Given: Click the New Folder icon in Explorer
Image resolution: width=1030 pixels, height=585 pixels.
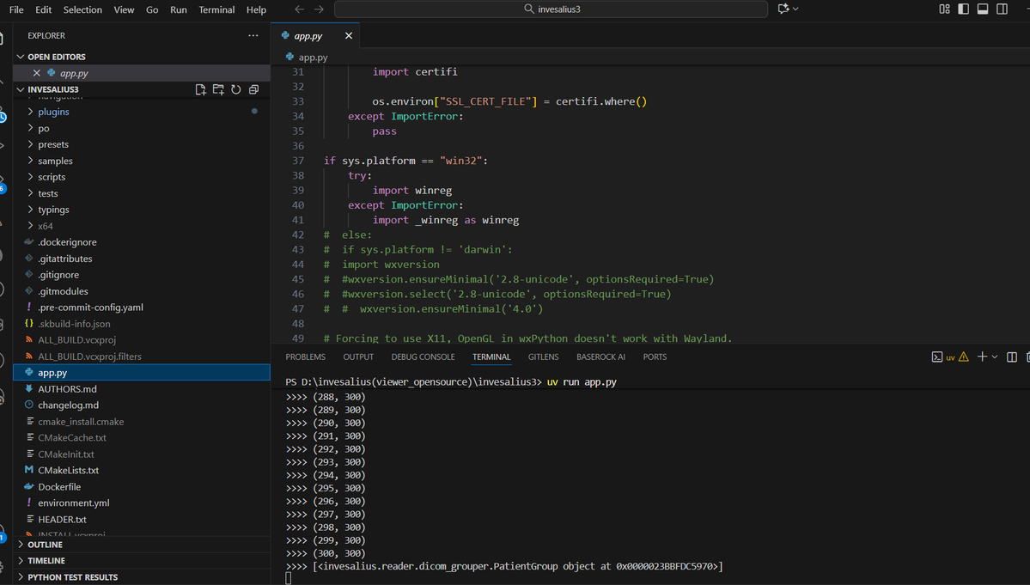Looking at the screenshot, I should tap(218, 89).
